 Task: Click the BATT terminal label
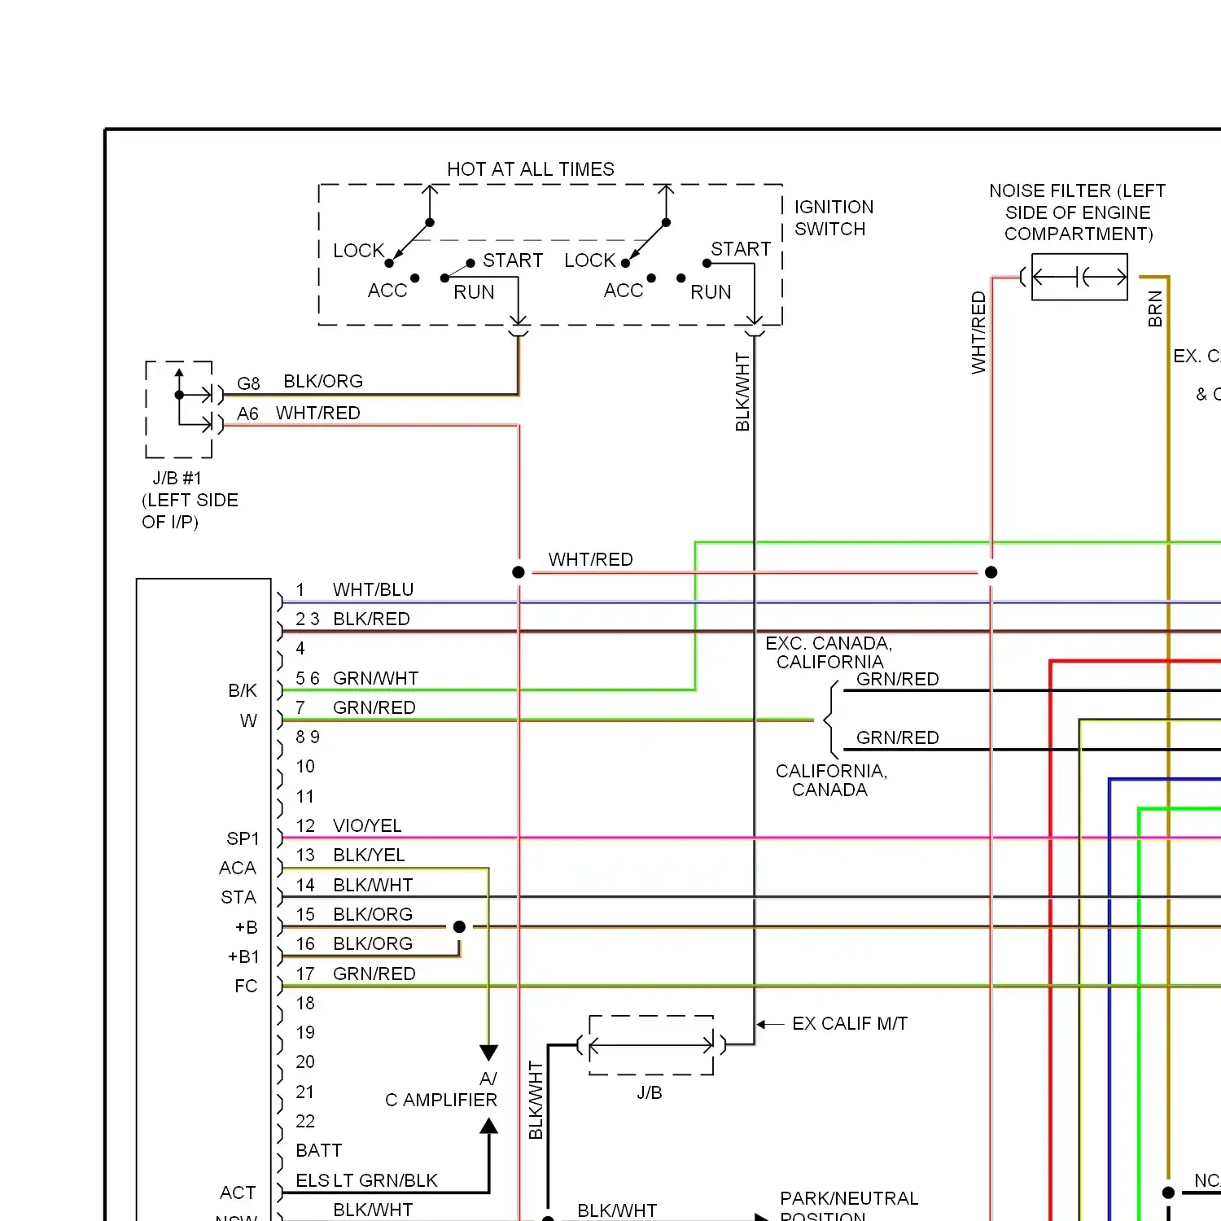point(318,1150)
